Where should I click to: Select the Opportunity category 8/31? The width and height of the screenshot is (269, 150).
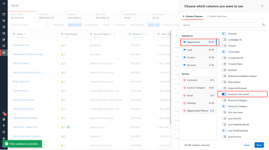[x=199, y=42]
